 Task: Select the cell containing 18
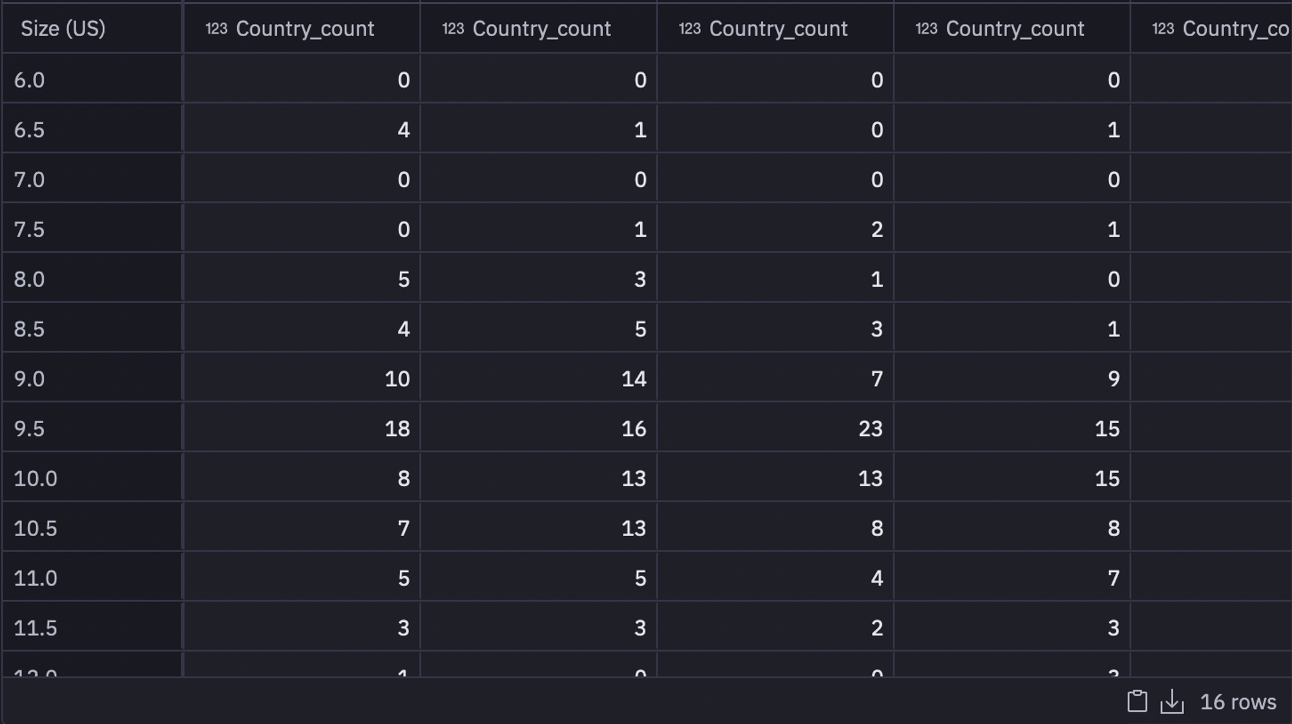point(397,428)
